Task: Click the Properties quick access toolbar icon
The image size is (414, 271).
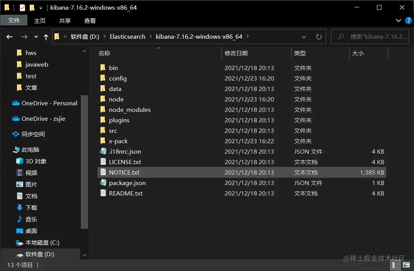Action: coord(22,8)
